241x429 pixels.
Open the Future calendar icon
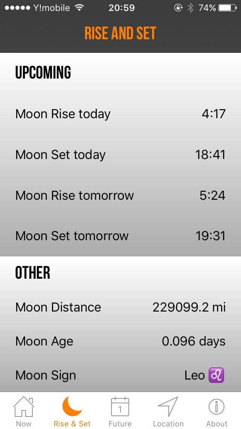tap(120, 407)
